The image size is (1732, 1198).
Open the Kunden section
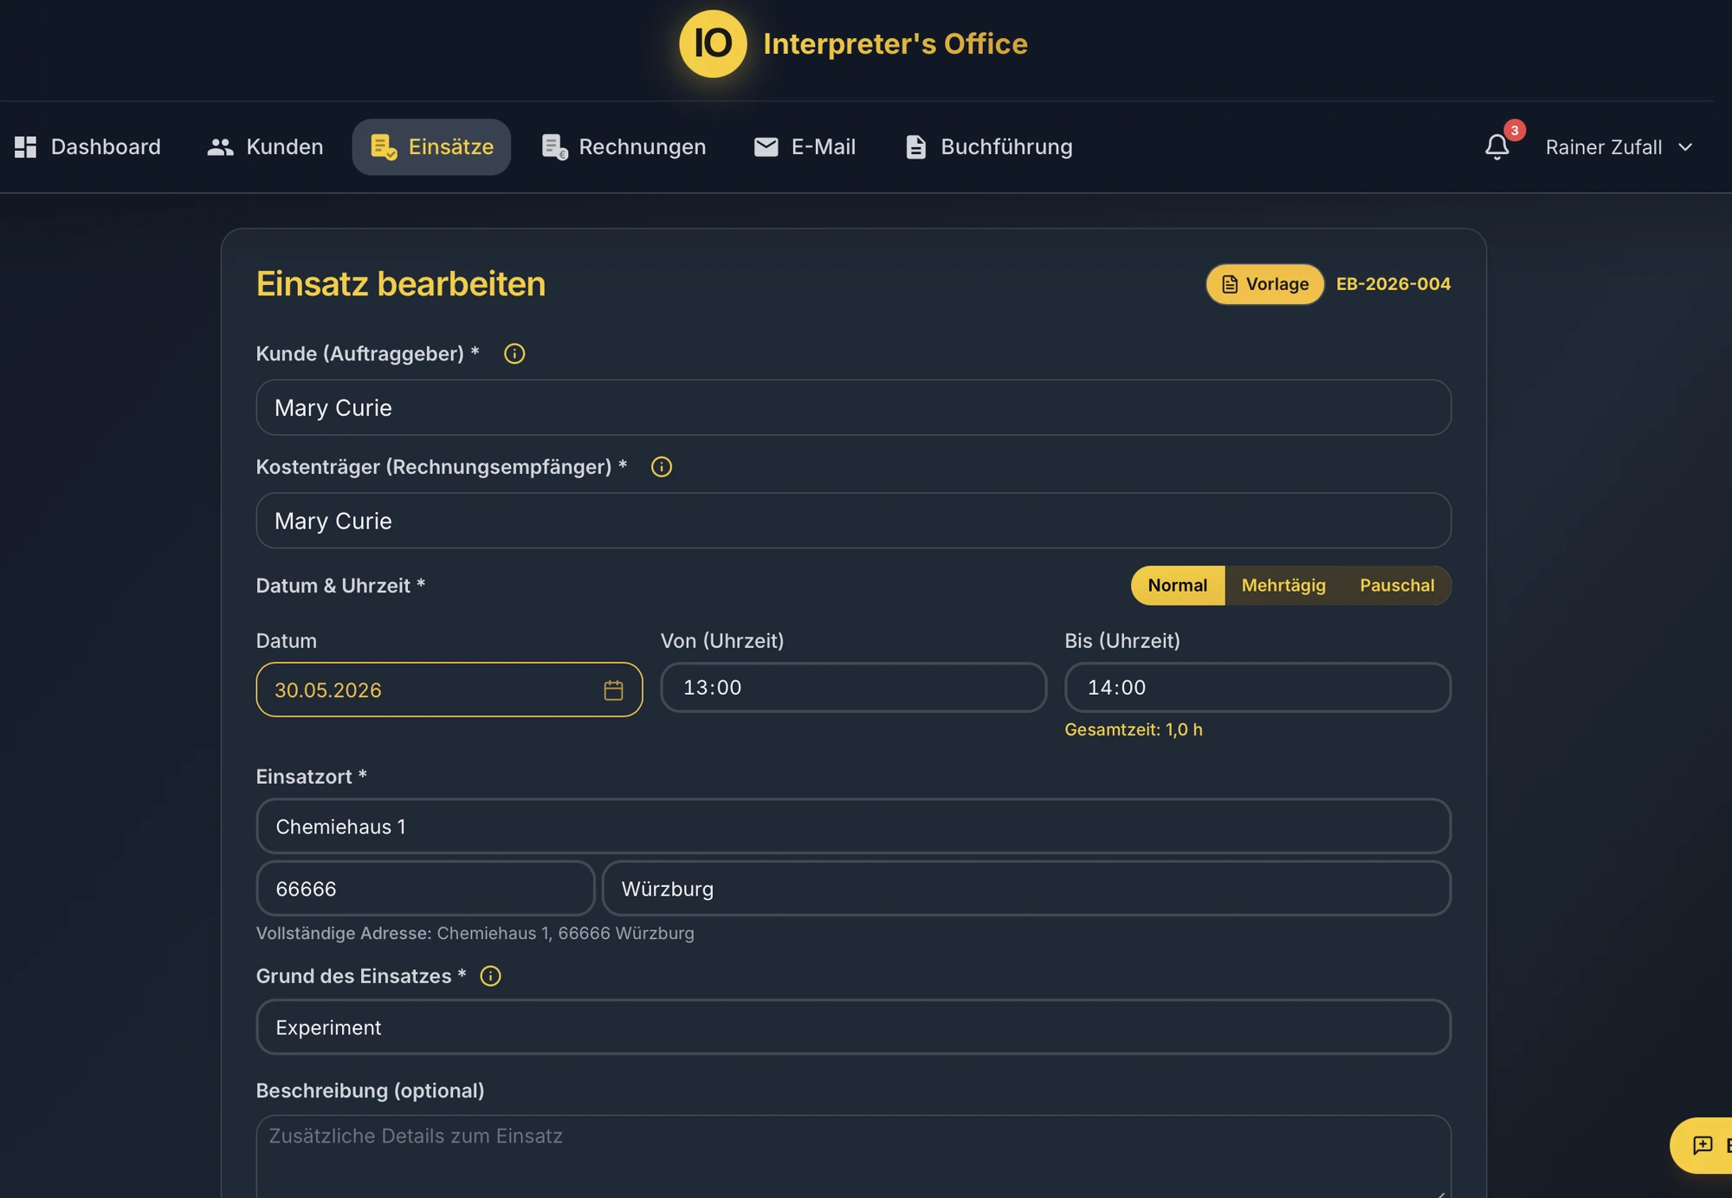click(265, 146)
